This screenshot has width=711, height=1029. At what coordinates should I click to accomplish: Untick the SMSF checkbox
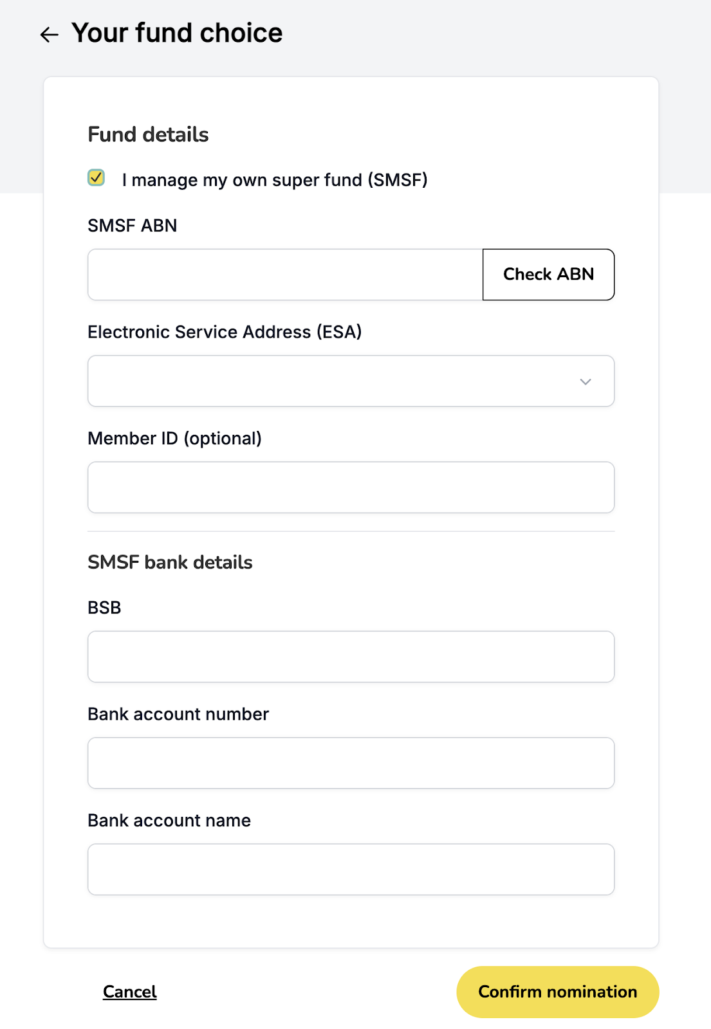click(x=97, y=178)
